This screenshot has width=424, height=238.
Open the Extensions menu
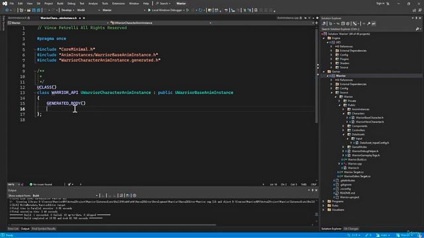coord(119,3)
